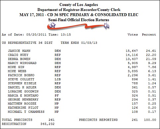Select candidate name CRAIG HUEY
This screenshot has height=129, width=160.
click(x=18, y=55)
